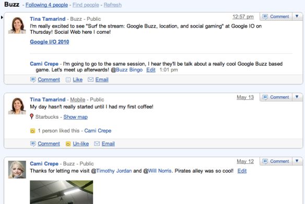Click the Show map link next to Starbucks
The width and height of the screenshot is (305, 204).
coord(76,117)
